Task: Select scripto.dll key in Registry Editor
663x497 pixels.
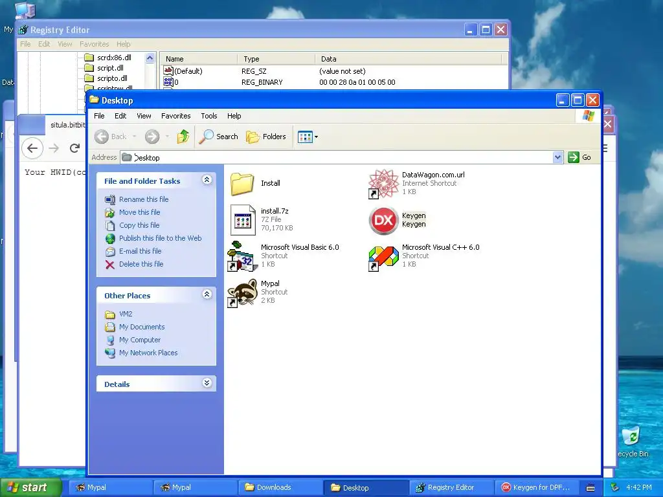Action: pyautogui.click(x=112, y=78)
